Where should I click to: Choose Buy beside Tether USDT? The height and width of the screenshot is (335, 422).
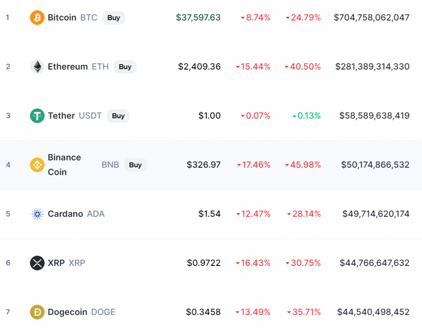click(x=118, y=116)
